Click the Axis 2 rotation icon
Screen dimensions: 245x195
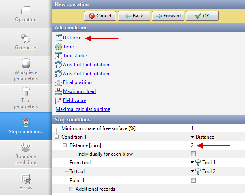coord(59,74)
